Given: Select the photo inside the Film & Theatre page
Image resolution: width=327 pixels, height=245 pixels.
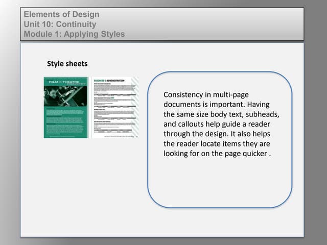Looking at the screenshot, I should [x=65, y=95].
